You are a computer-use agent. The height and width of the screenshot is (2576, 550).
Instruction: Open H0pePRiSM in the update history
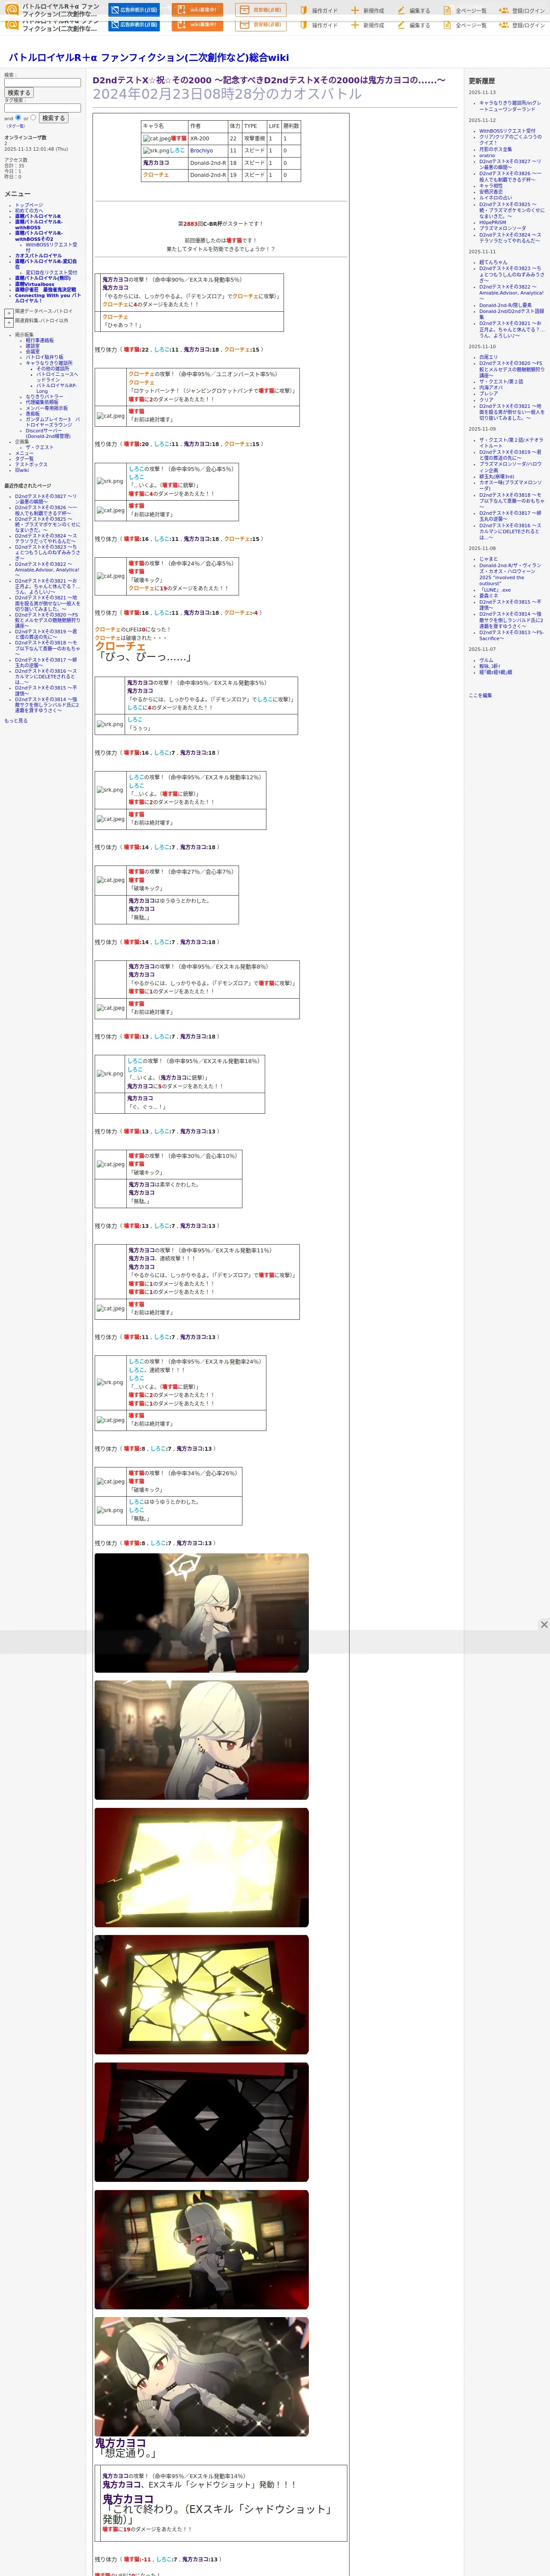click(492, 222)
